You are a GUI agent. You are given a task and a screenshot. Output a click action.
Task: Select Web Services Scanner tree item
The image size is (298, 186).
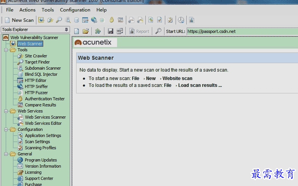coord(45,117)
